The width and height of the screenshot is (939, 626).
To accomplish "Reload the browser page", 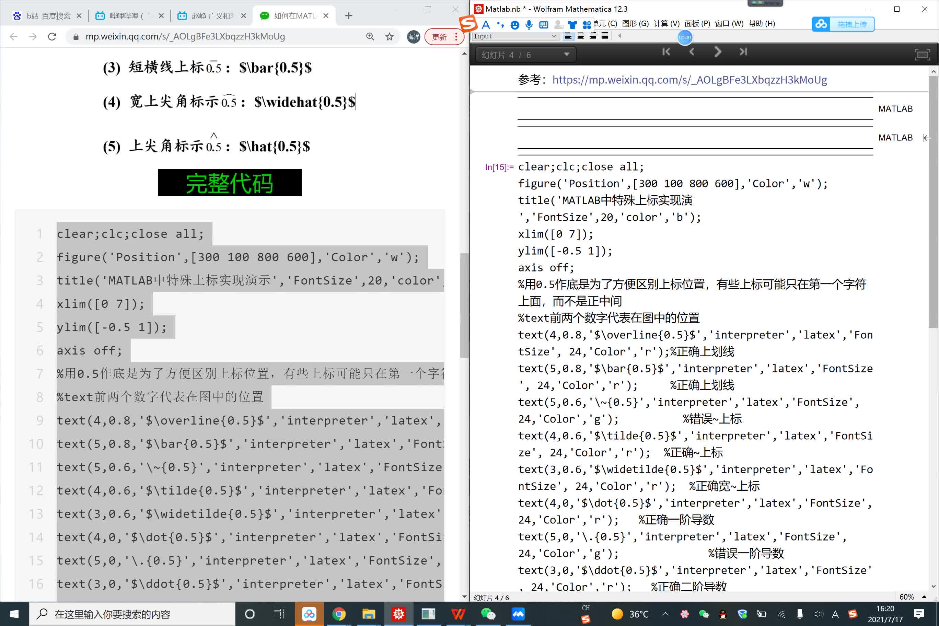I will [x=52, y=37].
